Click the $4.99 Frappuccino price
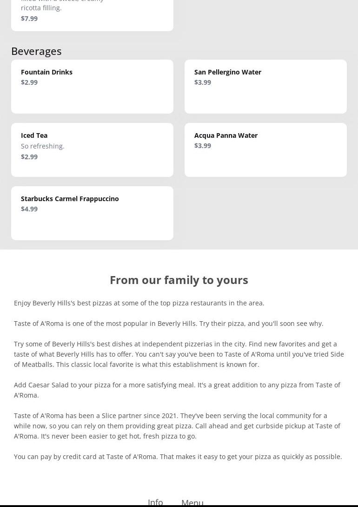 (29, 209)
